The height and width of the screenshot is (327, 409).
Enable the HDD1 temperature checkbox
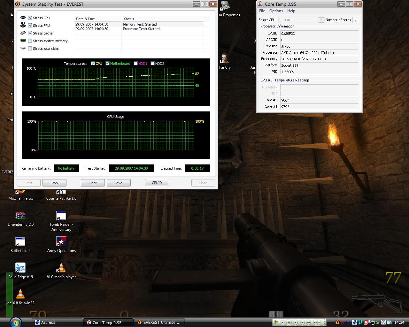click(135, 64)
